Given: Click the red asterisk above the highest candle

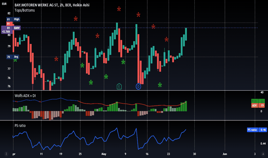Looking at the screenshot, I should (x=119, y=9).
